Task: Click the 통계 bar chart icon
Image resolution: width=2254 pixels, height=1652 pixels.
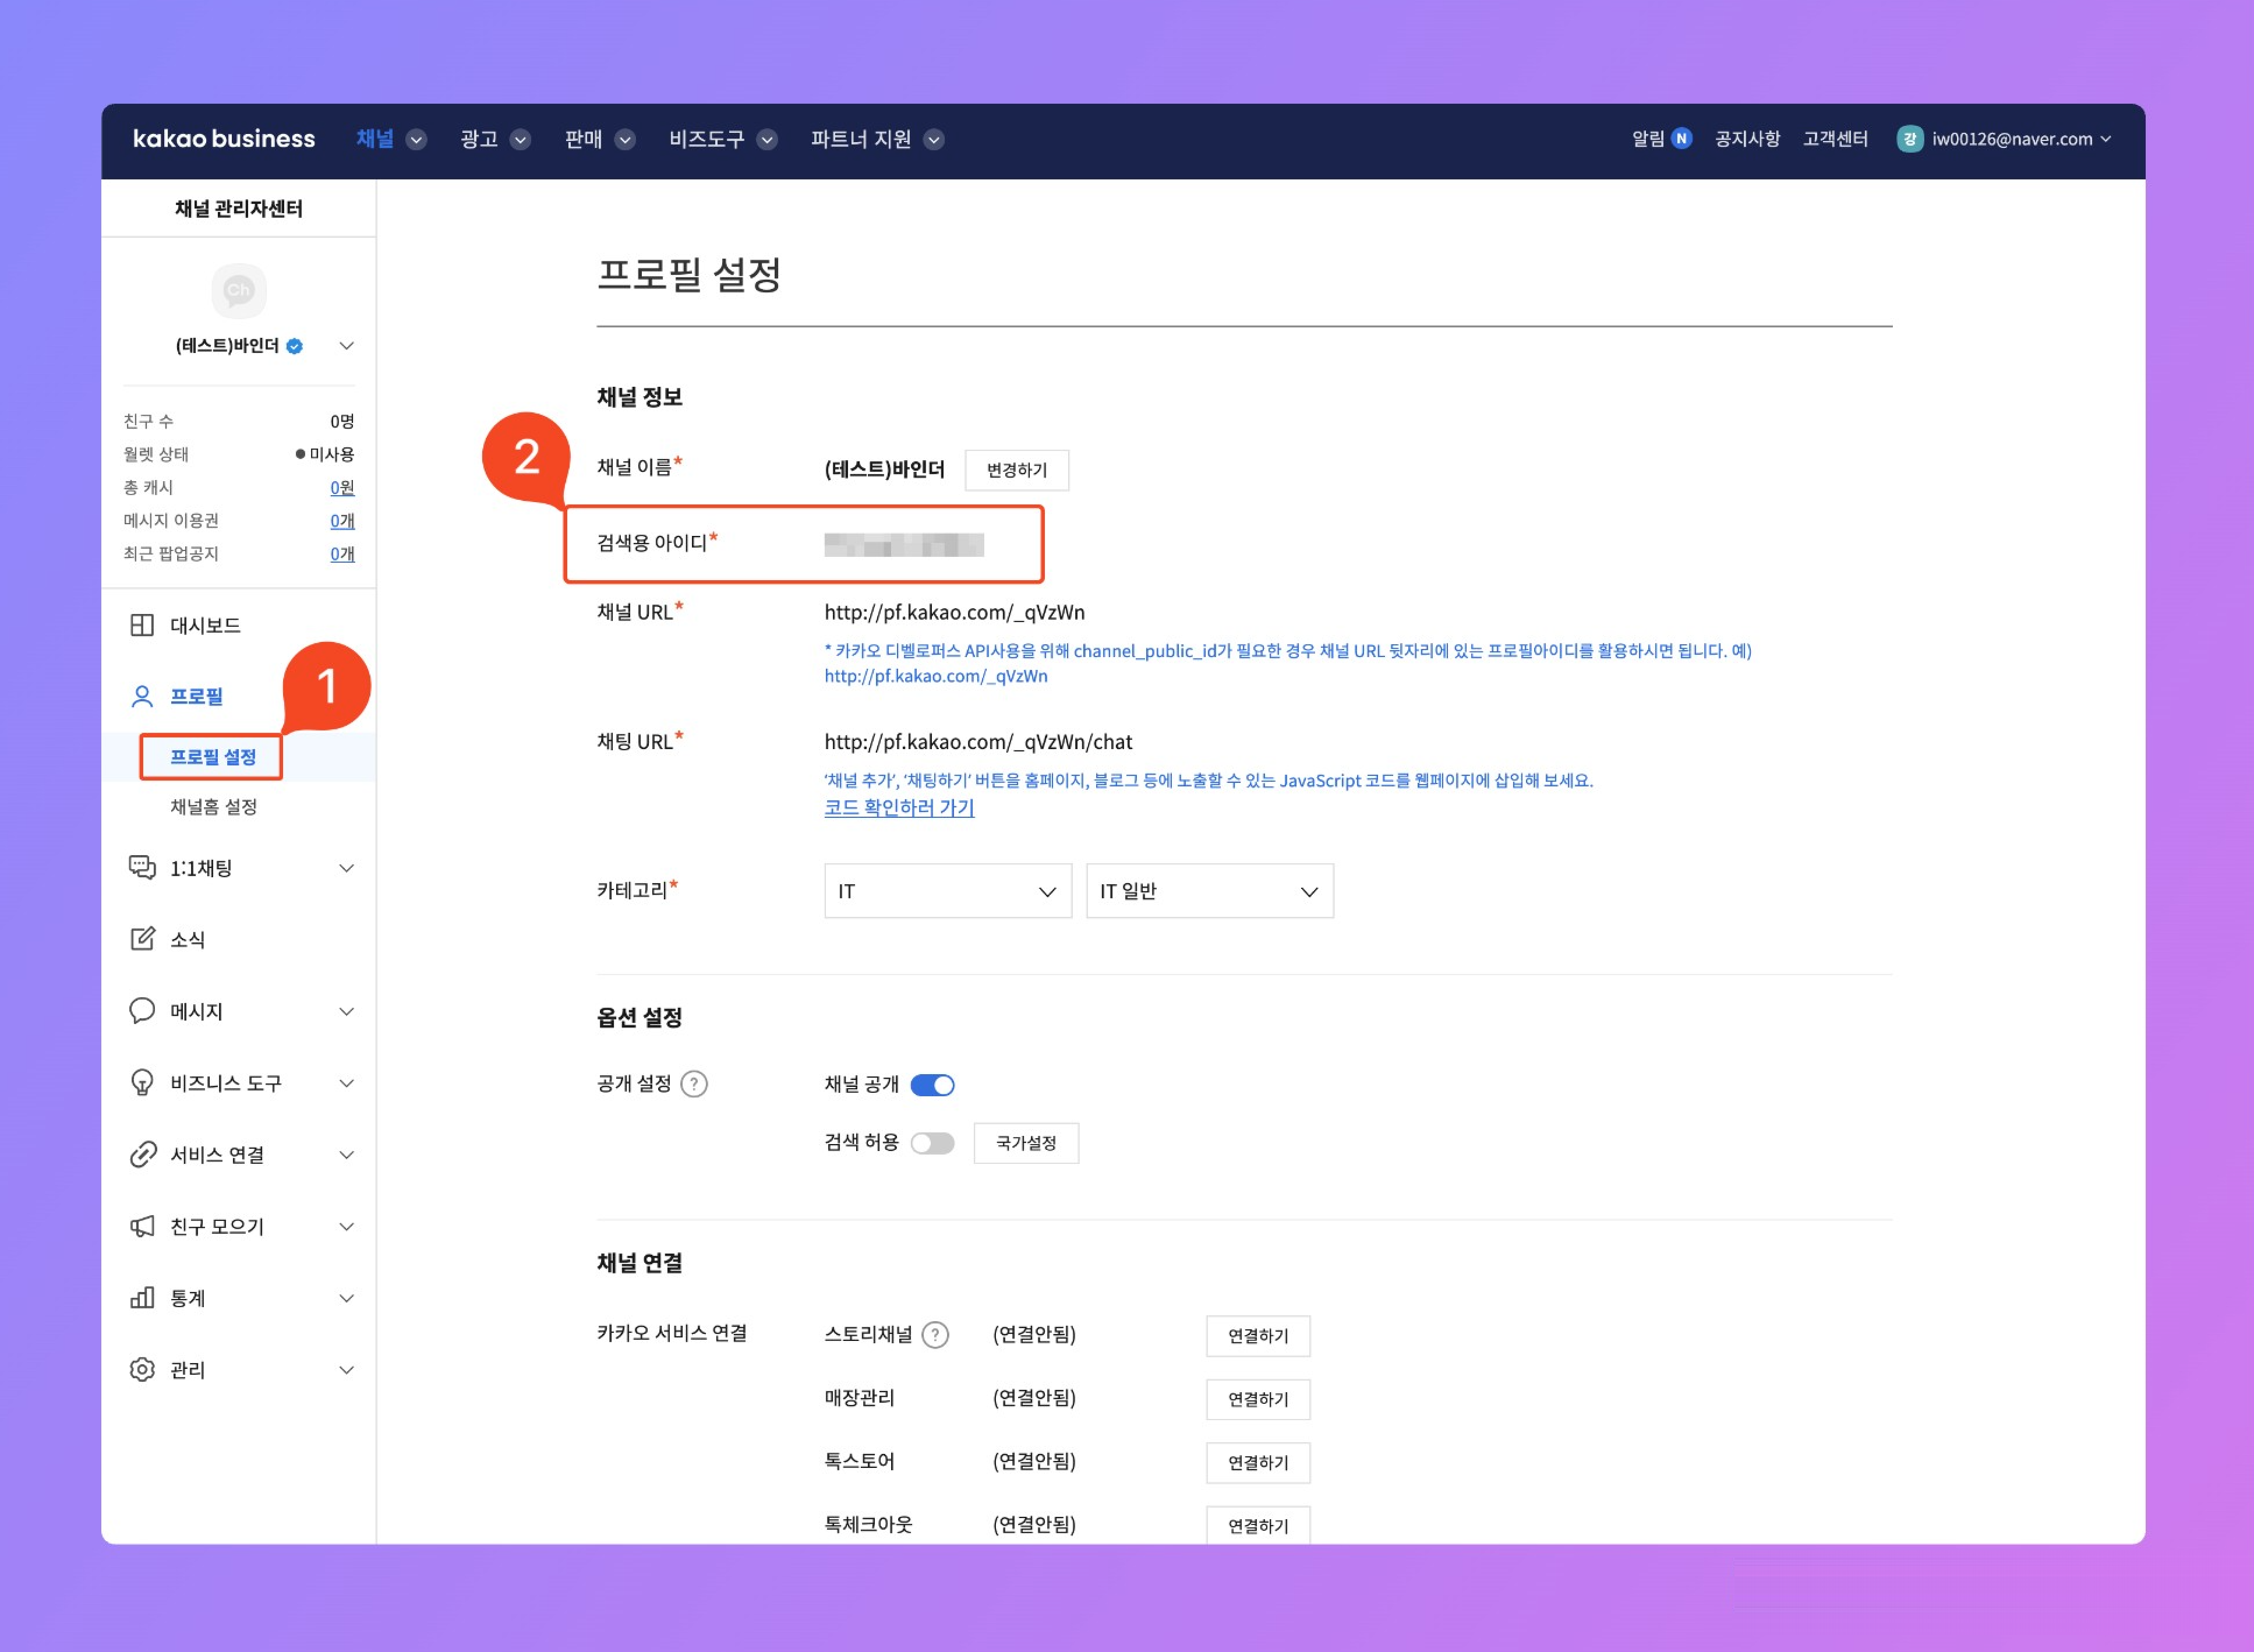Action: [142, 1298]
